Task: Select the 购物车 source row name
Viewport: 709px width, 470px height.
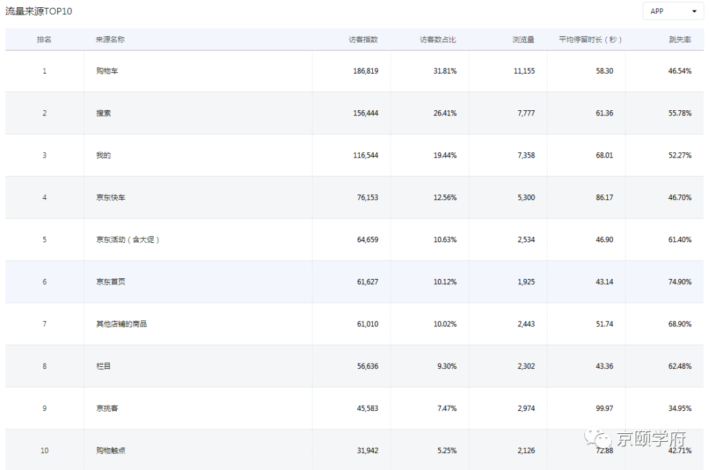Action: (107, 71)
